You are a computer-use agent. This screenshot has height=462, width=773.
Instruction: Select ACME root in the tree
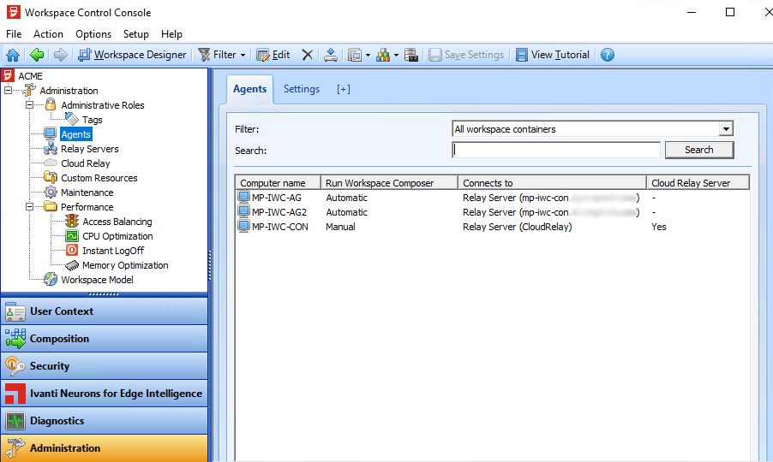click(x=30, y=76)
